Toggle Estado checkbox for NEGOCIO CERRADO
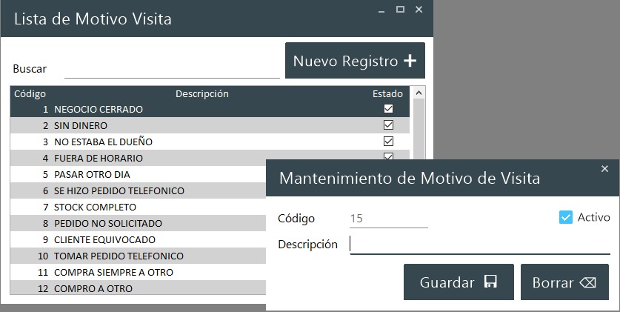 [x=388, y=109]
